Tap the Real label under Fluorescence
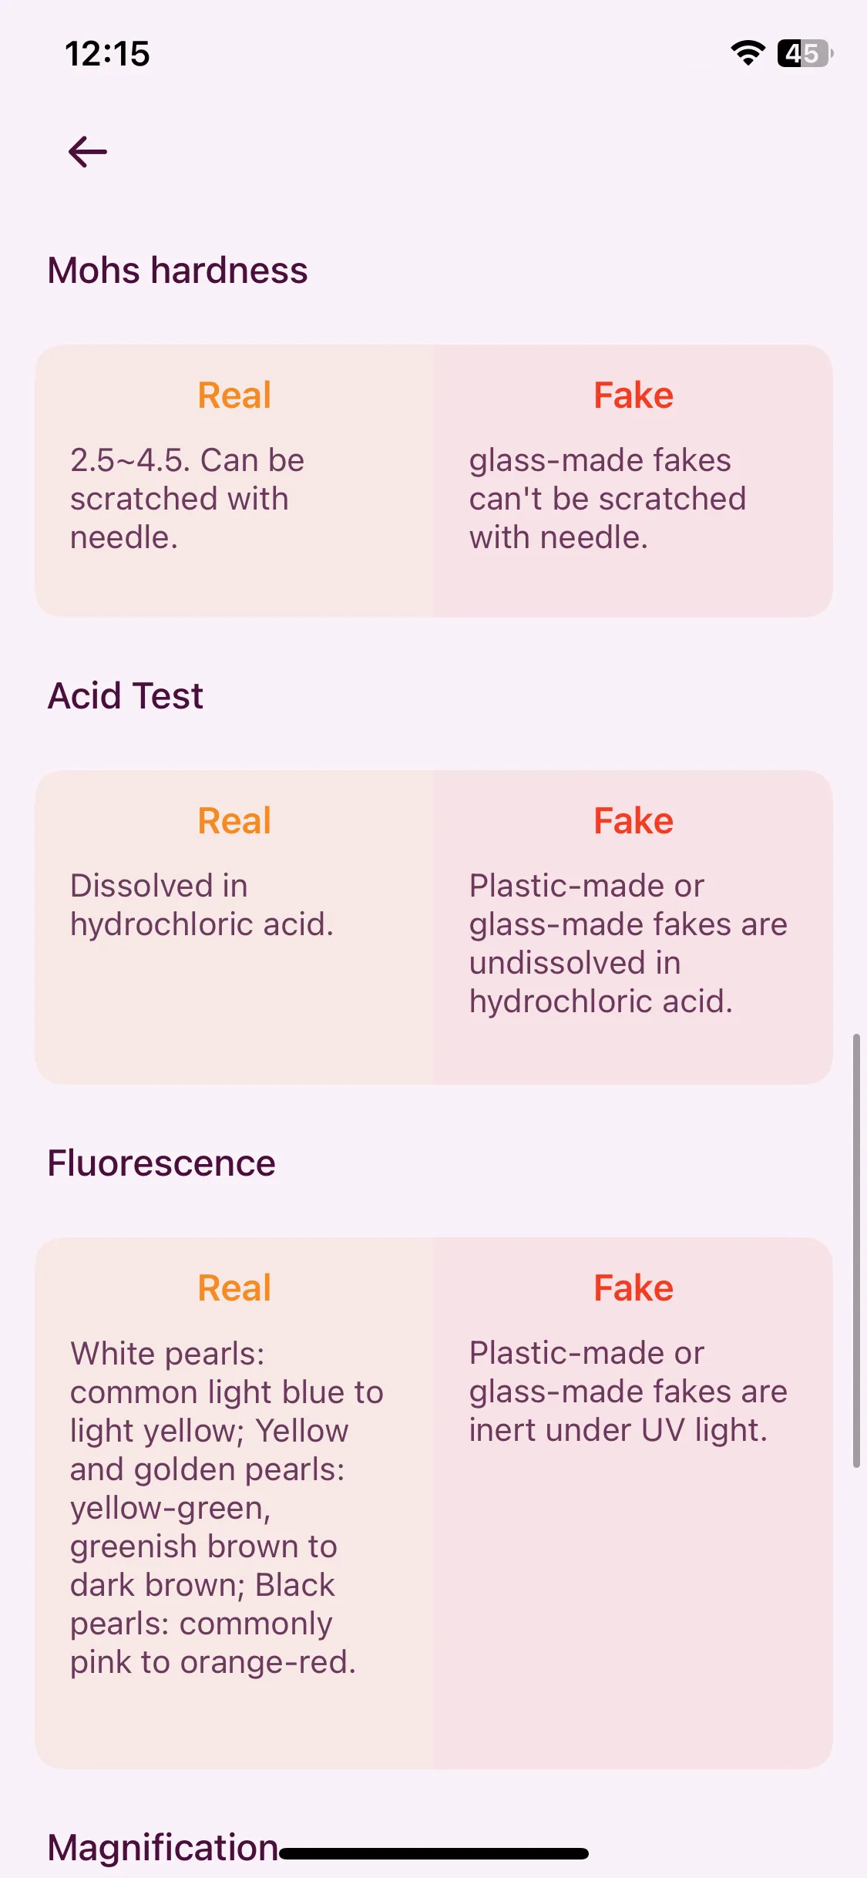 (x=234, y=1288)
